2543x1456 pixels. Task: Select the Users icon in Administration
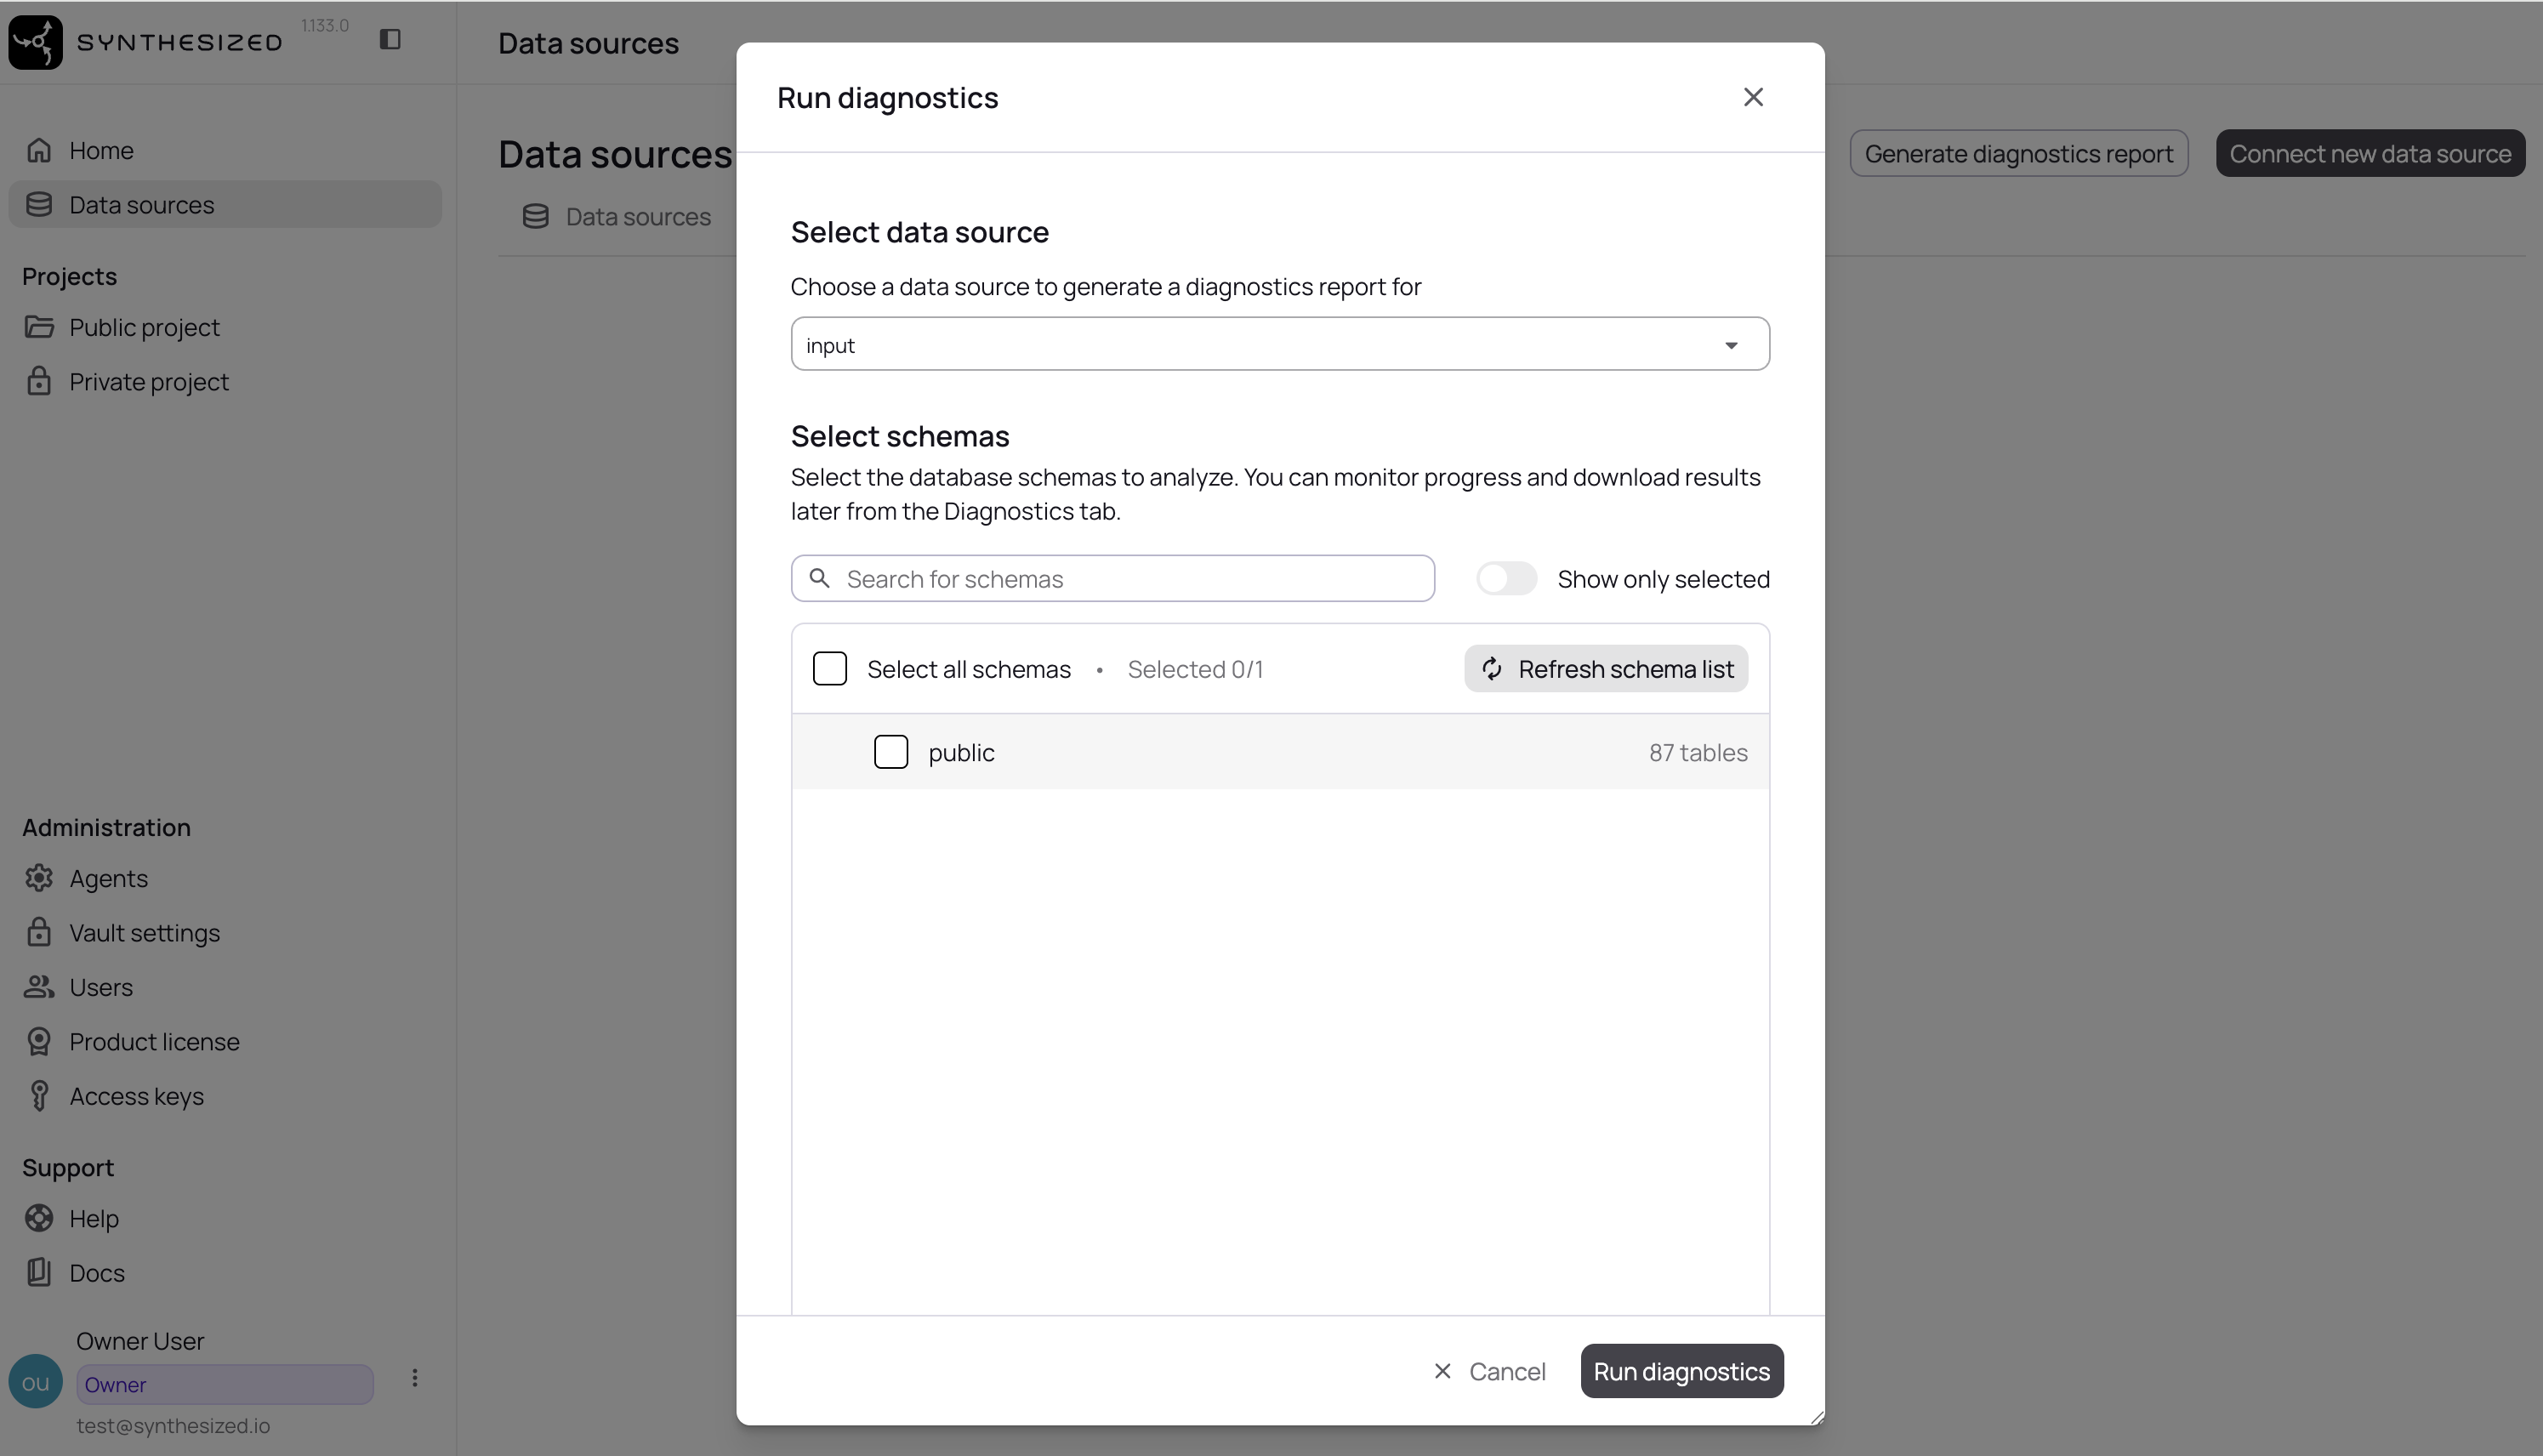pos(39,987)
